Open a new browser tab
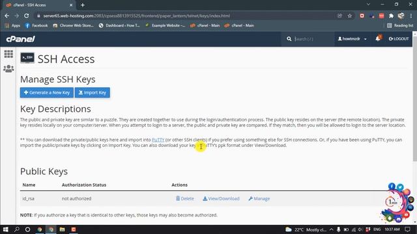Screen dimensions: 417x234 (83, 5)
